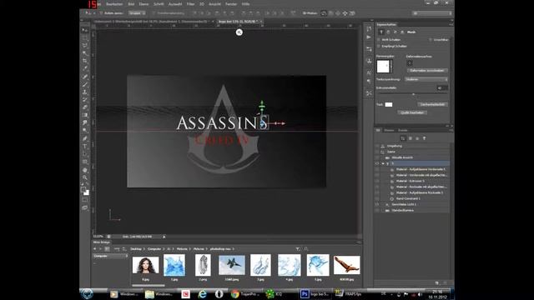
Task: Choose the Scale 3D object mode icon
Action: pos(352,13)
